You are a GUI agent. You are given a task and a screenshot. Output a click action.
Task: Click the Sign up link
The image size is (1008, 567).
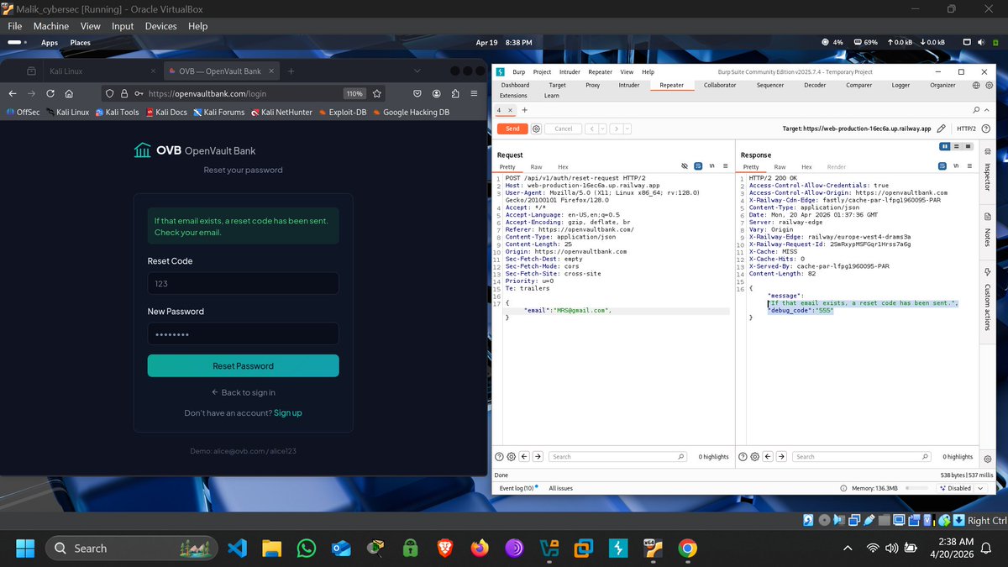(287, 412)
